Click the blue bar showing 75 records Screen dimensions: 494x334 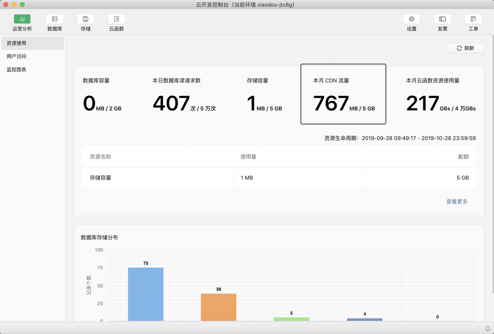(145, 294)
